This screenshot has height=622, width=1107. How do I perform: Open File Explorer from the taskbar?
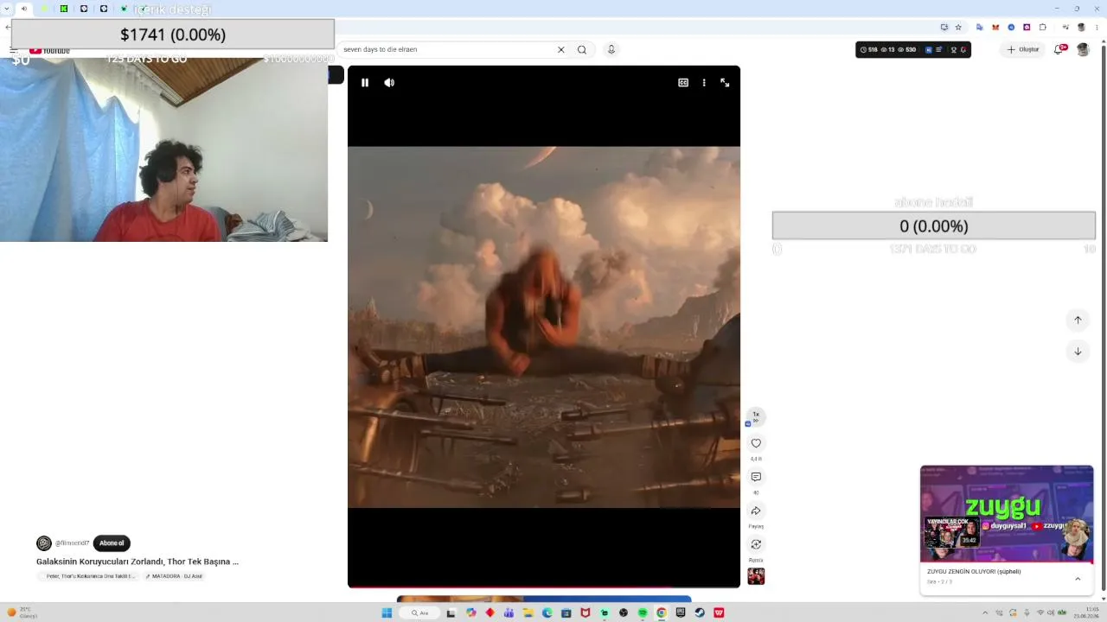(528, 612)
